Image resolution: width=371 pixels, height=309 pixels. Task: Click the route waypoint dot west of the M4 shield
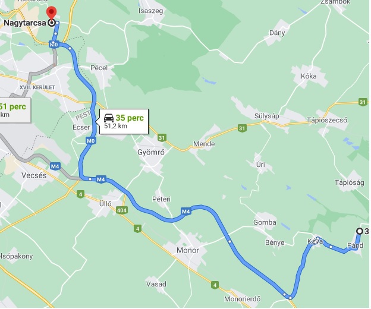(x=90, y=179)
